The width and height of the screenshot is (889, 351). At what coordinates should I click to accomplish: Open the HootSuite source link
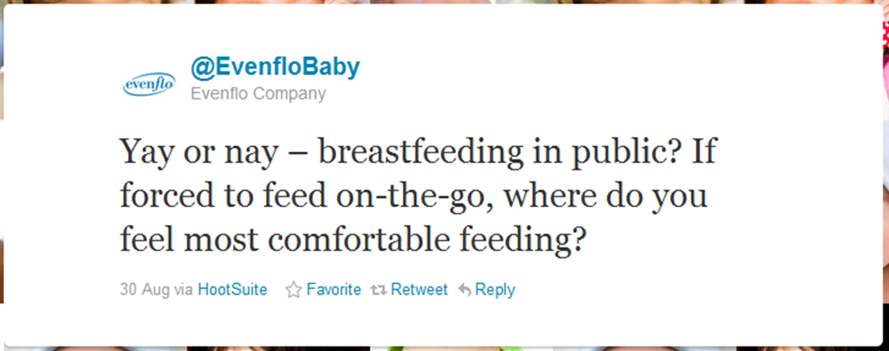[232, 290]
